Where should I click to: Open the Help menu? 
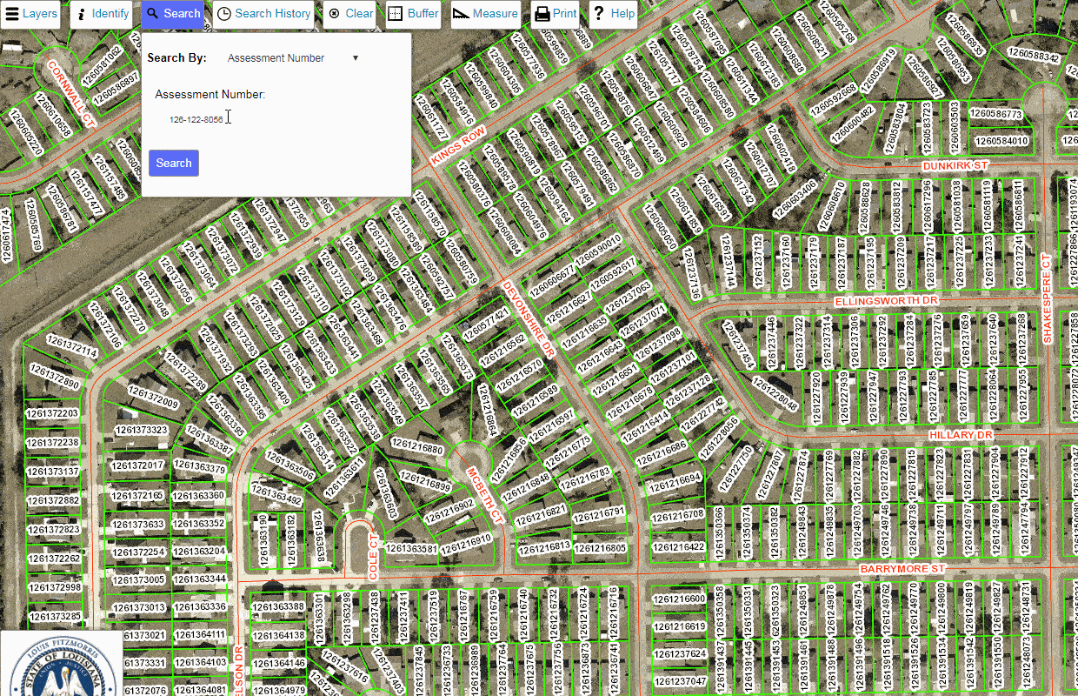[x=613, y=14]
